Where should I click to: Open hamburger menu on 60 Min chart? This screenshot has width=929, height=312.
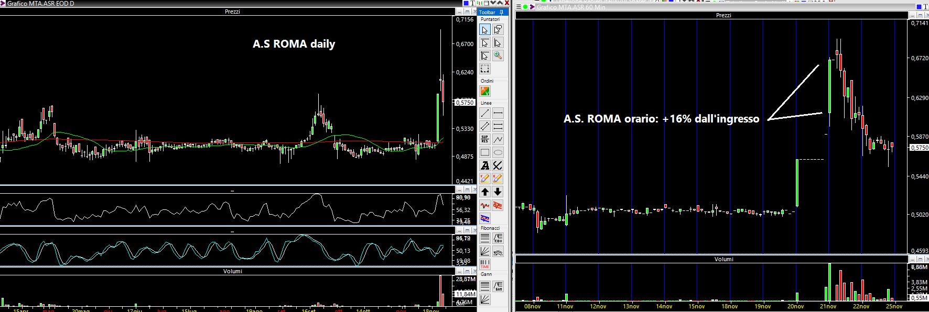coord(518,7)
